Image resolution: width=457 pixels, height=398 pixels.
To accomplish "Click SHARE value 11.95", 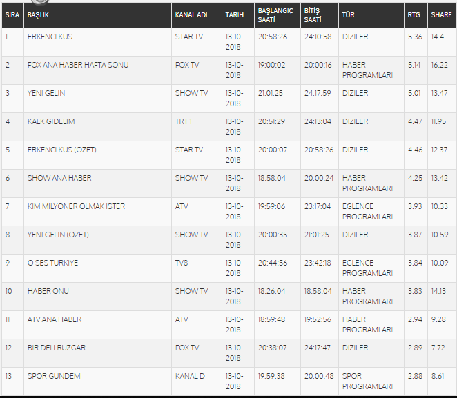I will [x=438, y=121].
